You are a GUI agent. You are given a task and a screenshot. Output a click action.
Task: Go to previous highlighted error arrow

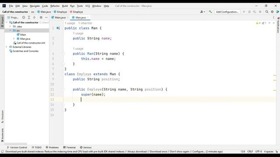(269, 23)
